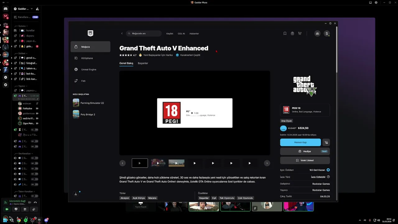
Task: Open the Epic Games logo home
Action: (x=90, y=33)
